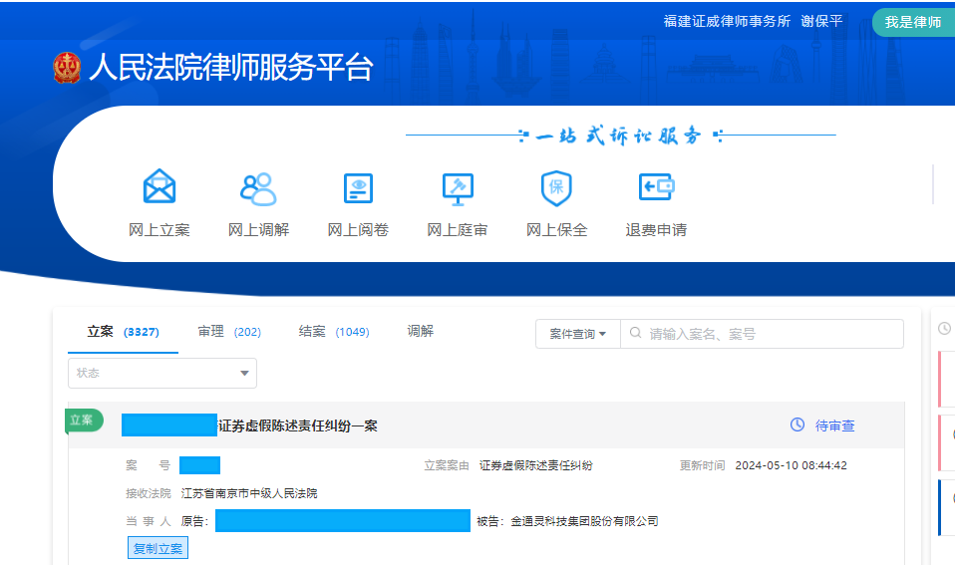The width and height of the screenshot is (955, 565).
Task: Switch to the 立案 (3327) tab
Action: click(x=123, y=332)
